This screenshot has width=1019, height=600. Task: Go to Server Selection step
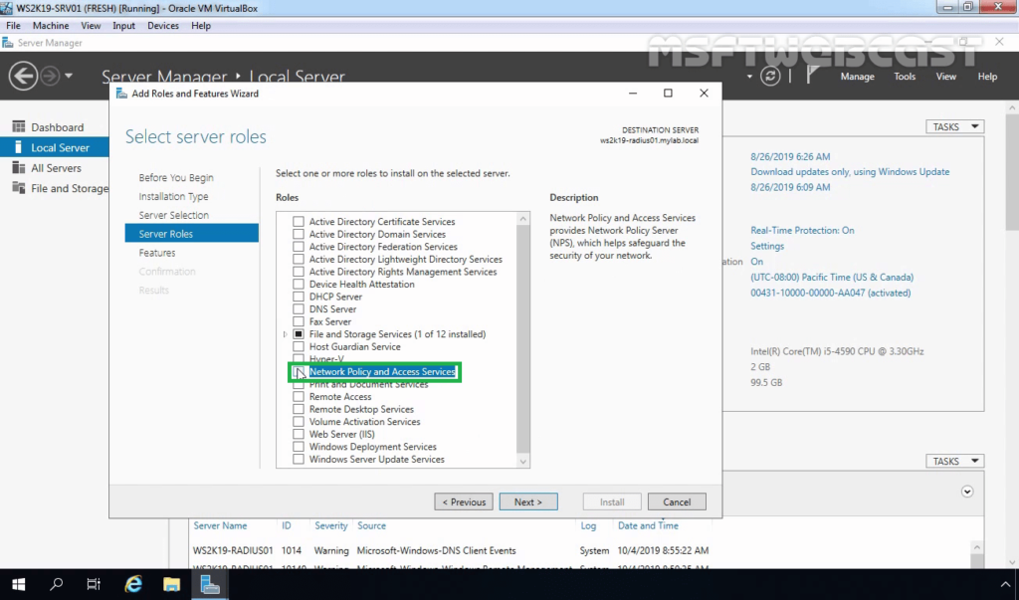[173, 215]
